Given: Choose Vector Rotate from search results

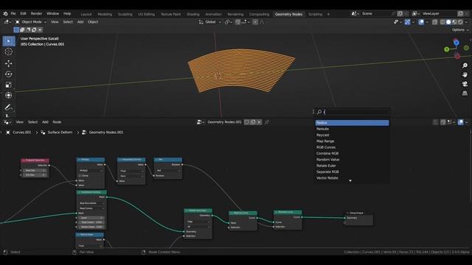Looking at the screenshot, I should coord(352,178).
